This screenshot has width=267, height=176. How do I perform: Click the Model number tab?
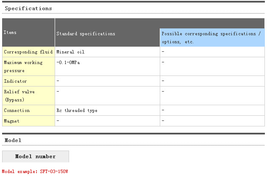click(x=36, y=156)
